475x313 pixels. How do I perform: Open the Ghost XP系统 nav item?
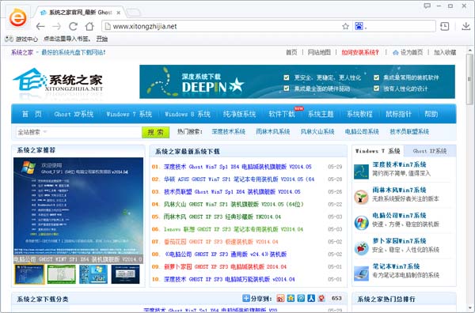74,114
